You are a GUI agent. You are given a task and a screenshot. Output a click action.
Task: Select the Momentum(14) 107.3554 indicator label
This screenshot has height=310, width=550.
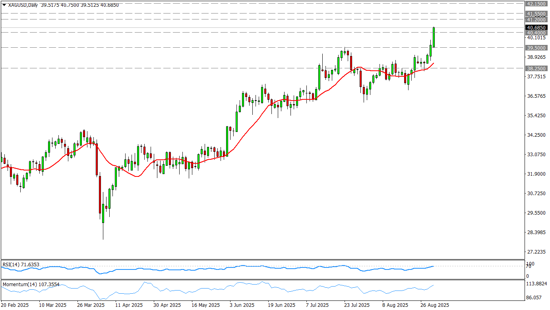(x=31, y=285)
